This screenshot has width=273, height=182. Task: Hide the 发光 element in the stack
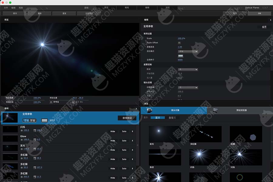click(113, 150)
